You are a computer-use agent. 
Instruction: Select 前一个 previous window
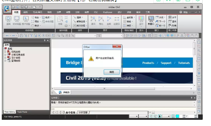[161, 26]
